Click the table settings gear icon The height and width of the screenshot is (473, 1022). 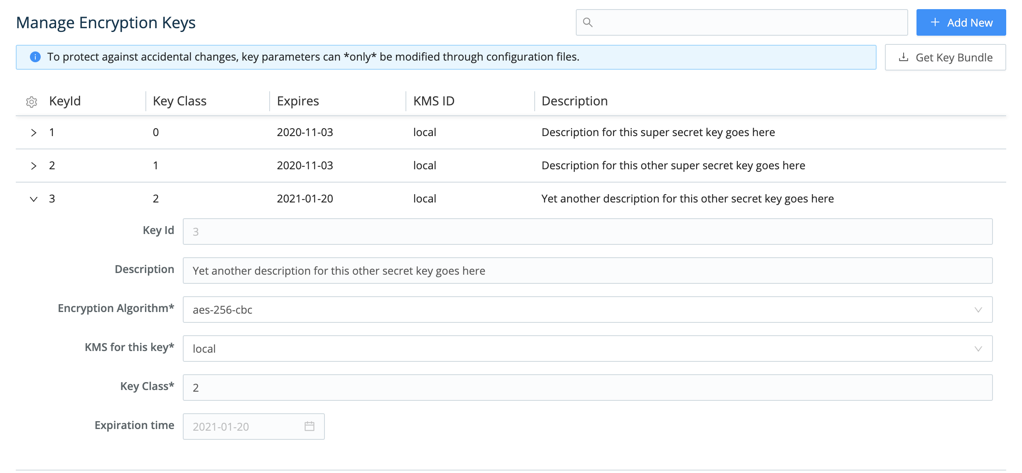click(x=31, y=101)
